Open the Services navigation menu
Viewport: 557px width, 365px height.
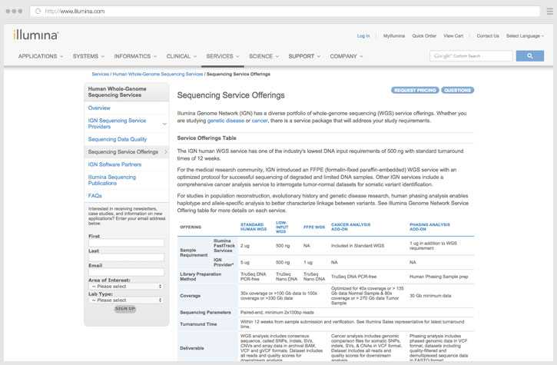221,56
